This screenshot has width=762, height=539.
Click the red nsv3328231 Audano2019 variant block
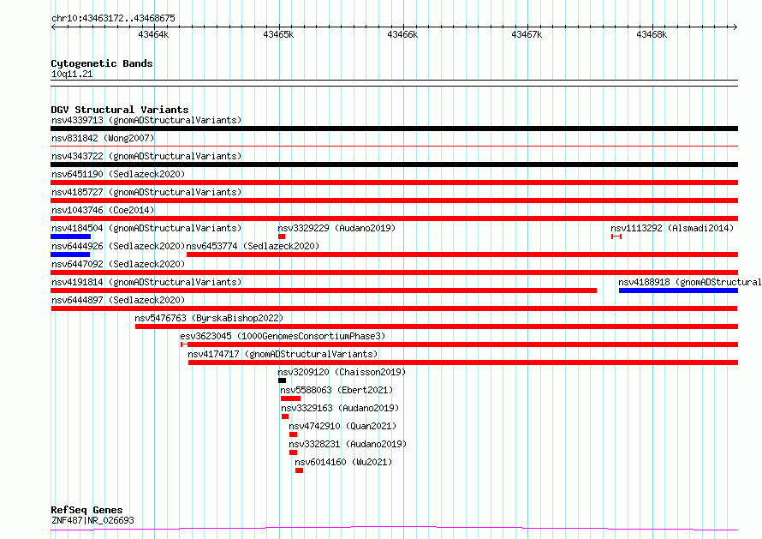293,452
